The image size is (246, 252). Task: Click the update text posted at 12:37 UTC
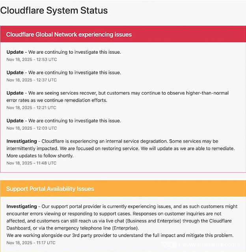[x=75, y=73]
